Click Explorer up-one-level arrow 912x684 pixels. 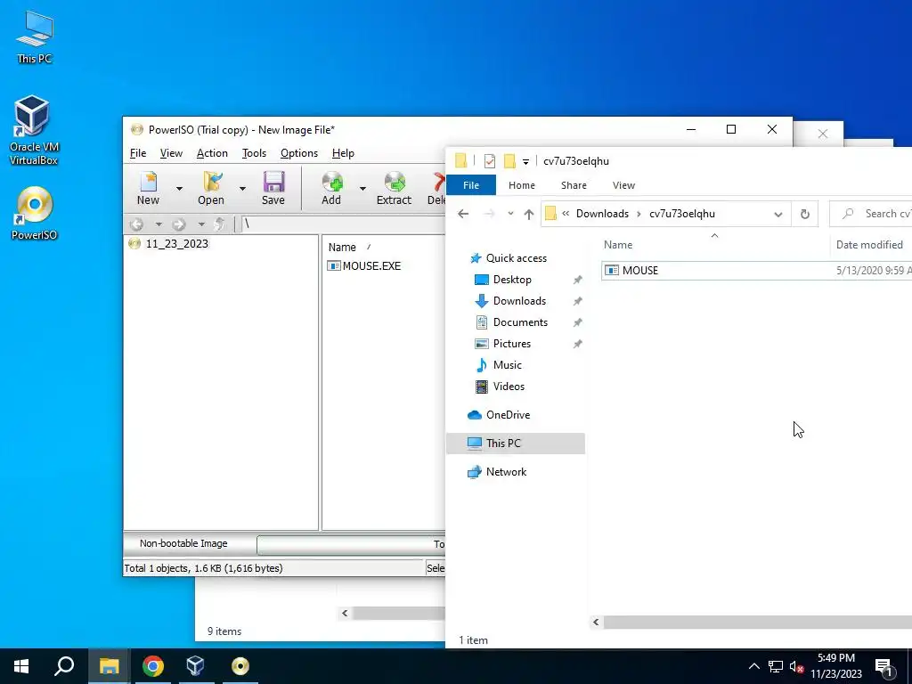529,214
